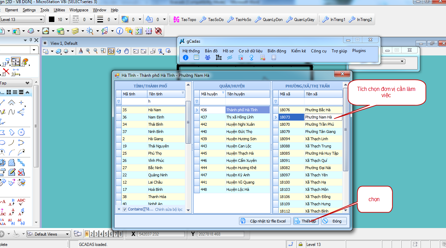Activate the Pan View hand tool
Image resolution: width=446 pixels, height=248 pixels.
(126, 51)
